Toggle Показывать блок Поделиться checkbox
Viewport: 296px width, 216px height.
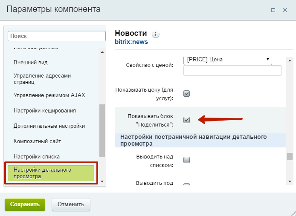coord(186,120)
